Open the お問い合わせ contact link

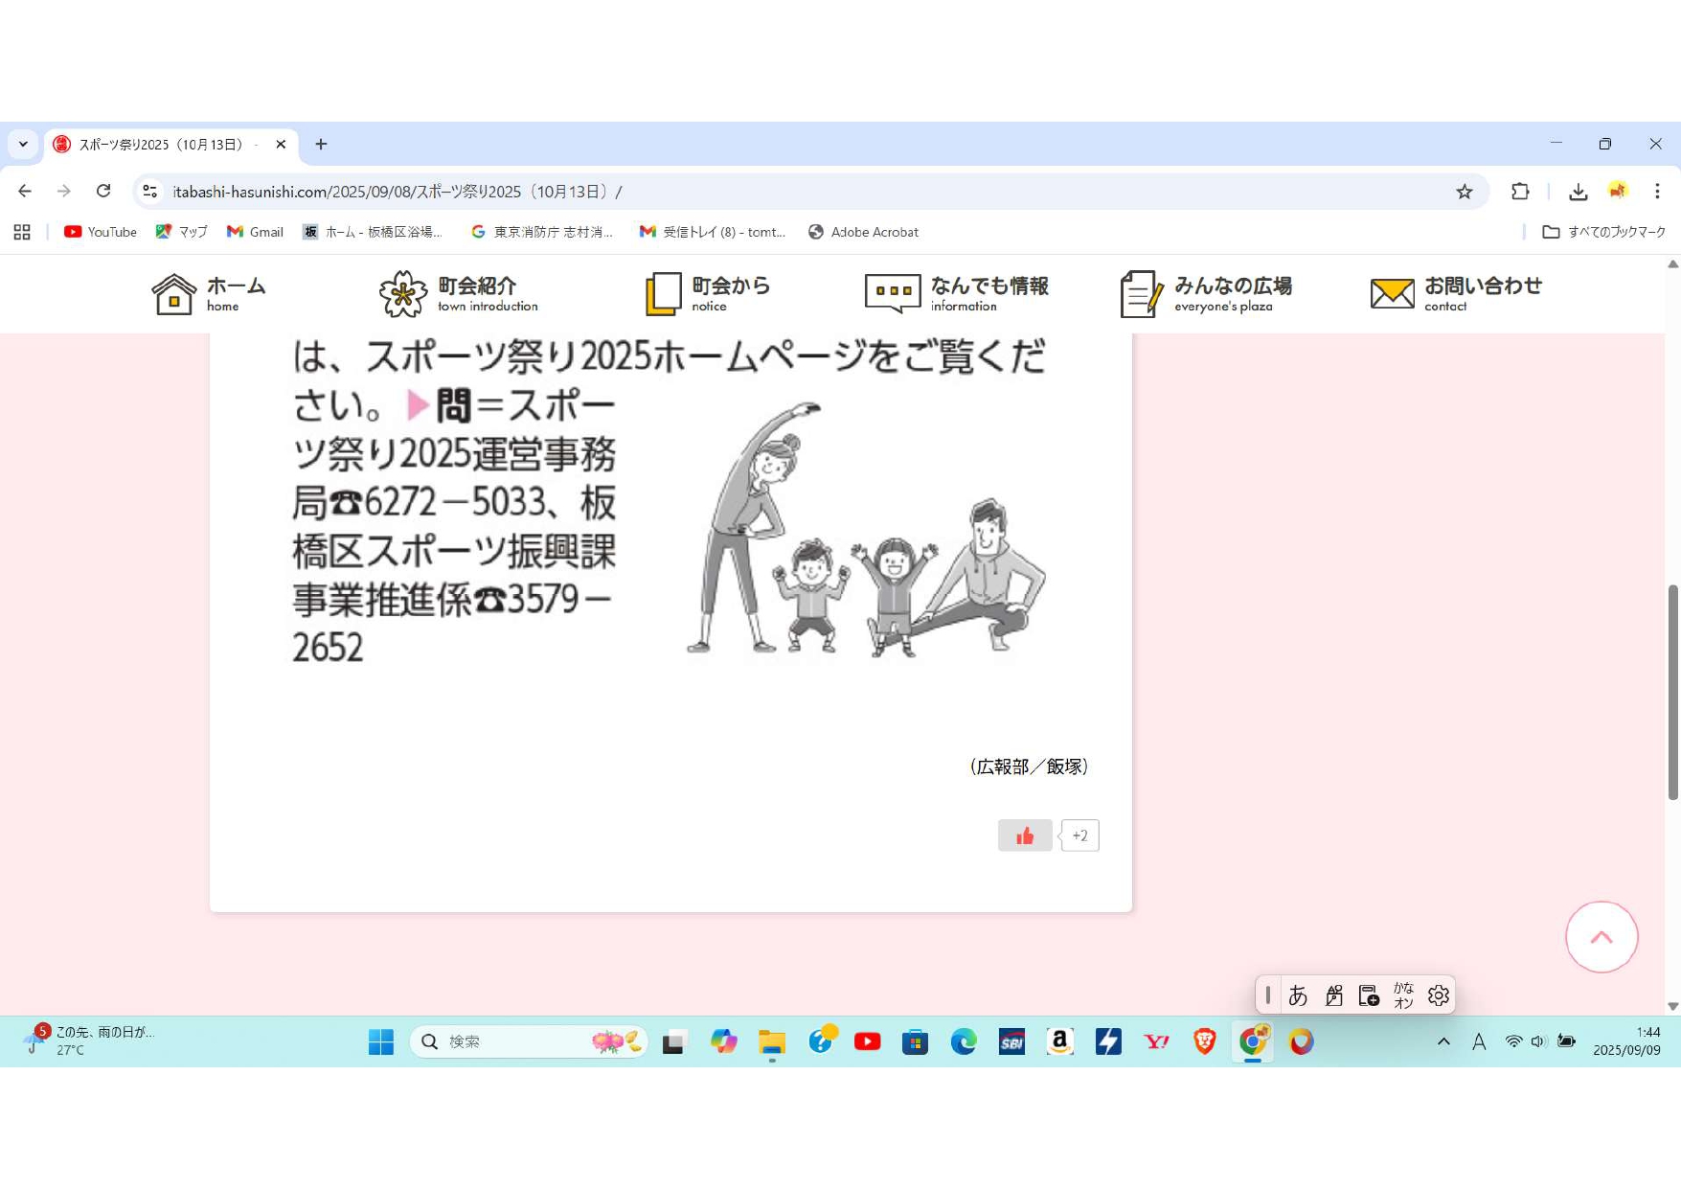[x=1456, y=293]
